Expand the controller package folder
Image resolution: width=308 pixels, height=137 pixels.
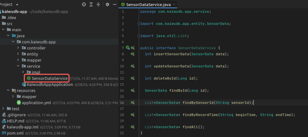[x=18, y=48]
